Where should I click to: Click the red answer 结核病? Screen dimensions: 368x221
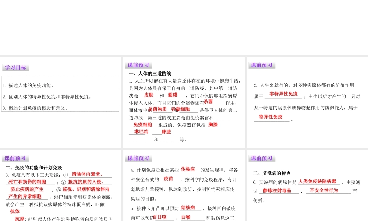click(188, 208)
